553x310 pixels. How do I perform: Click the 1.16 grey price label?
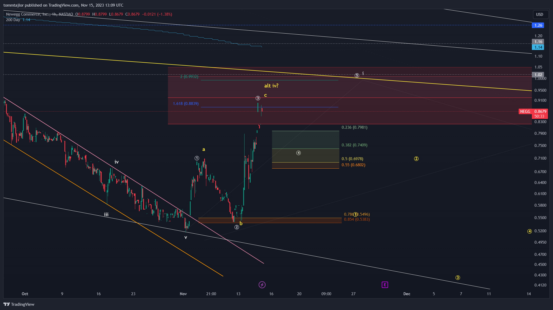[x=538, y=42]
